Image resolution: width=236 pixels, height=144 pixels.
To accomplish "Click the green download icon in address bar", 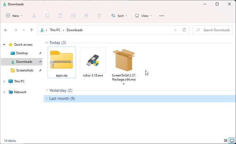I will tap(42, 30).
